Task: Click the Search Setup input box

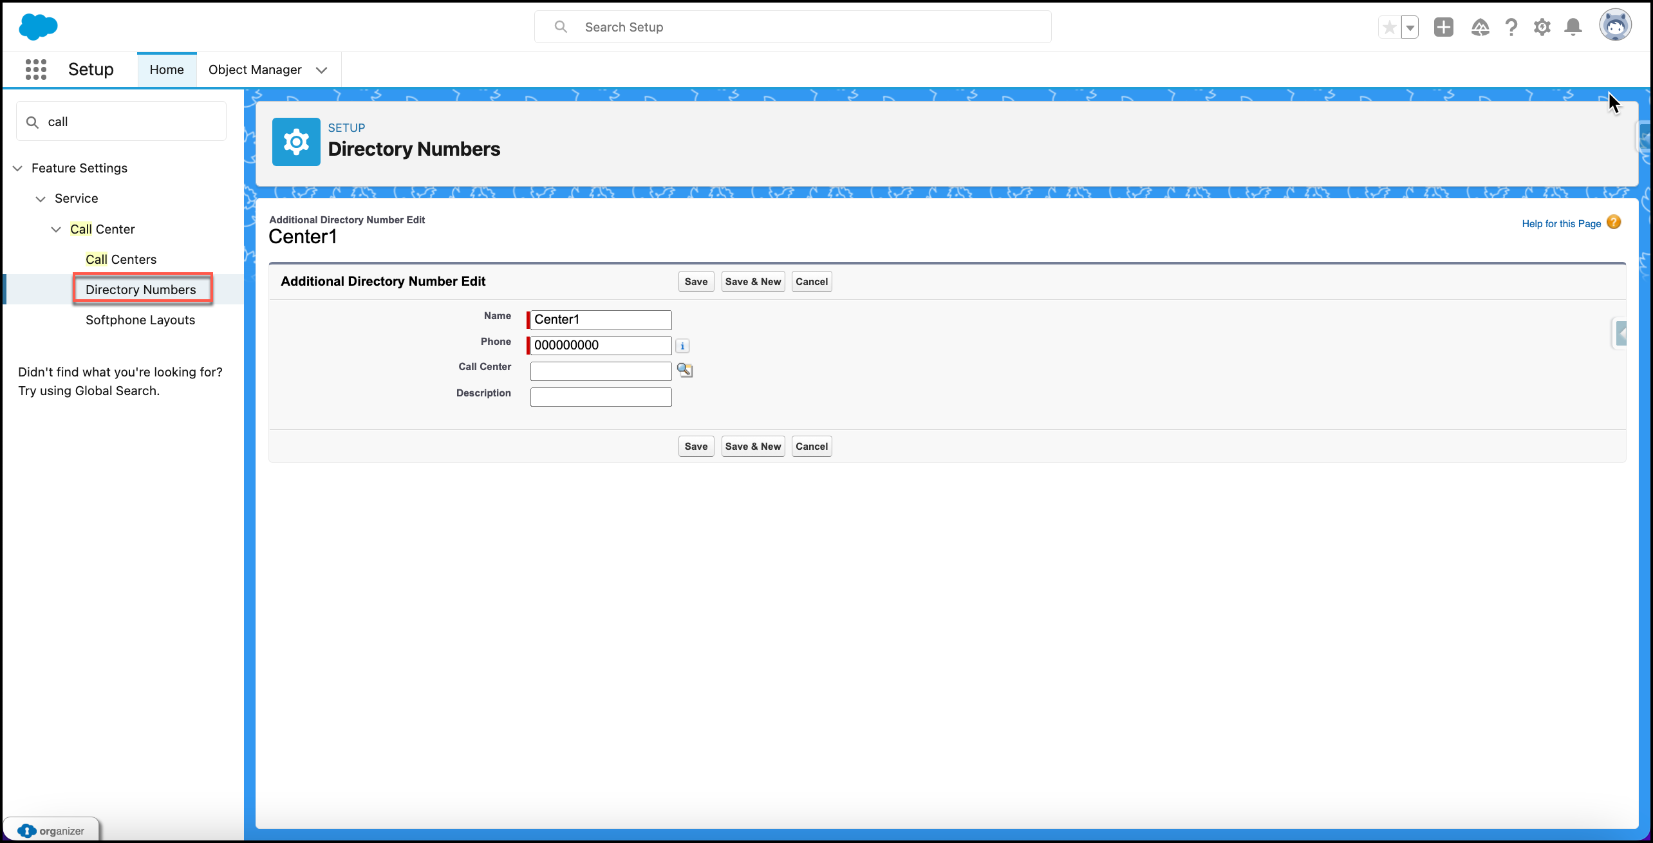Action: pos(793,27)
